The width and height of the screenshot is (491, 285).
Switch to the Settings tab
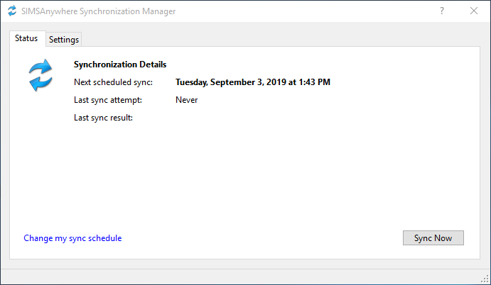(64, 40)
